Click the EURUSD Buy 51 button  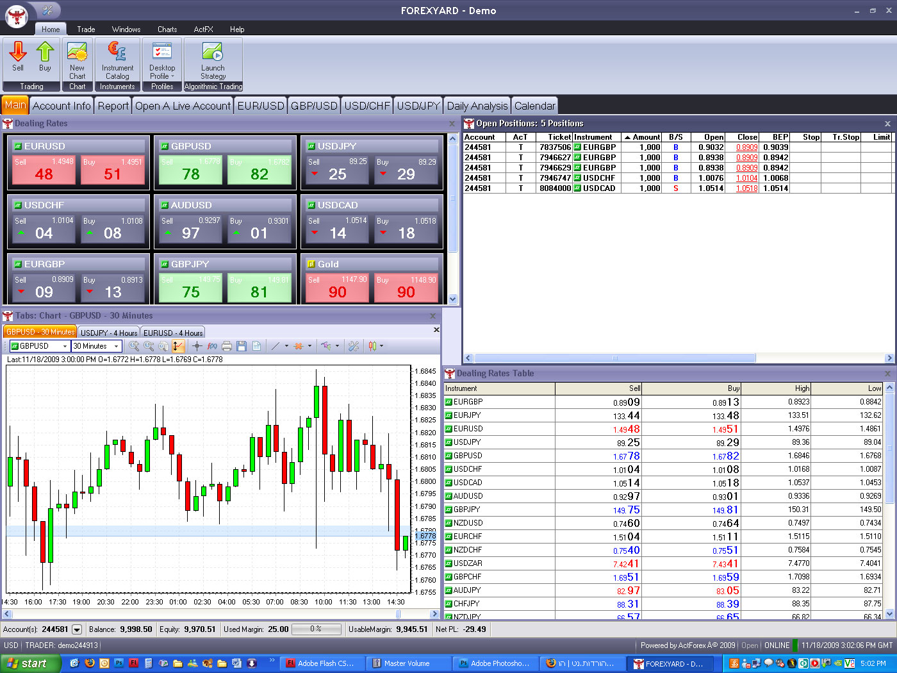tap(113, 168)
